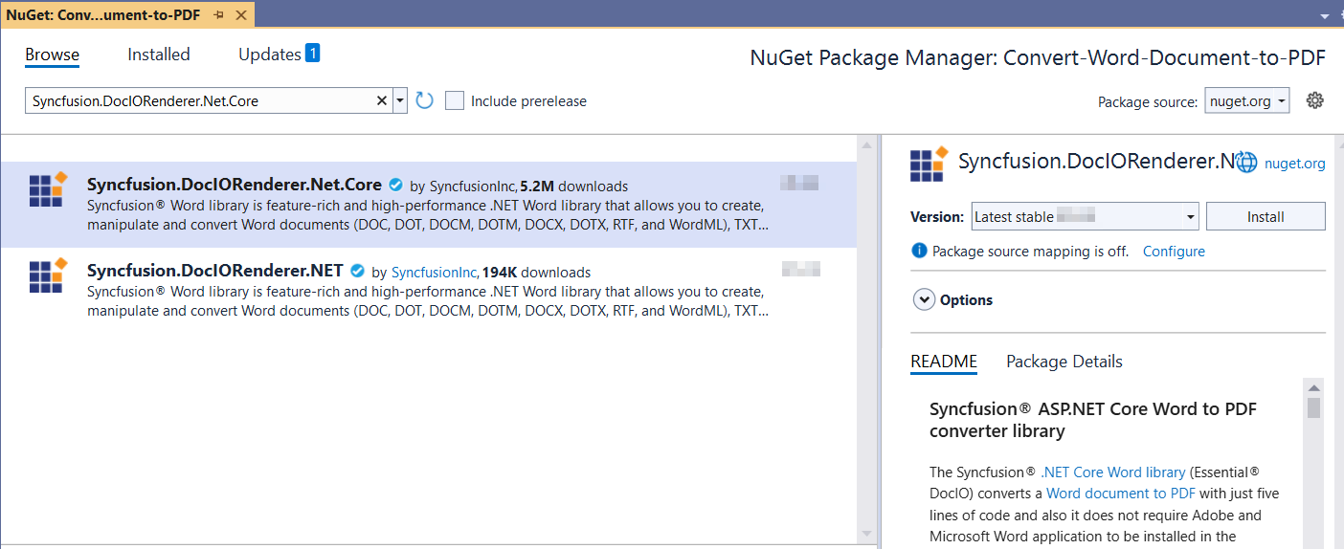Select Syncfusion.DocIORenderer.NET package row
Image resolution: width=1344 pixels, height=549 pixels.
(429, 291)
